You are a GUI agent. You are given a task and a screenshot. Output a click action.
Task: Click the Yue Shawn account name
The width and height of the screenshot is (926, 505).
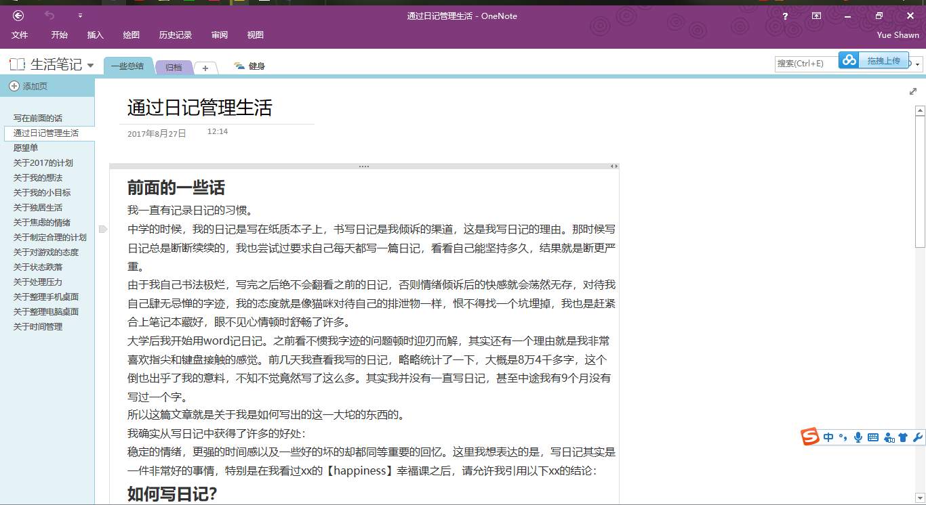tap(898, 35)
